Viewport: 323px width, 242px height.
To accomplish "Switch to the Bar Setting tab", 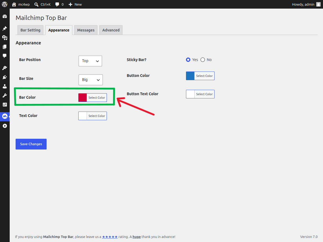I will coord(30,30).
